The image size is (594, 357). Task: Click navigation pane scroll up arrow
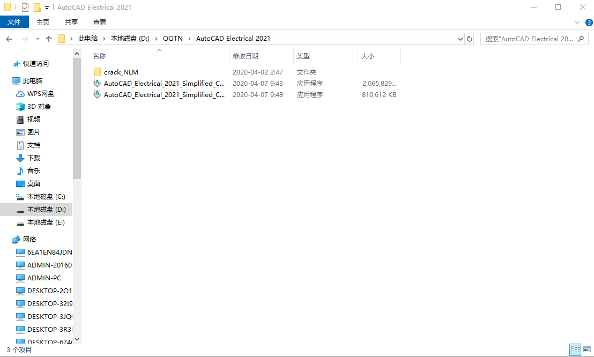pyautogui.click(x=77, y=54)
